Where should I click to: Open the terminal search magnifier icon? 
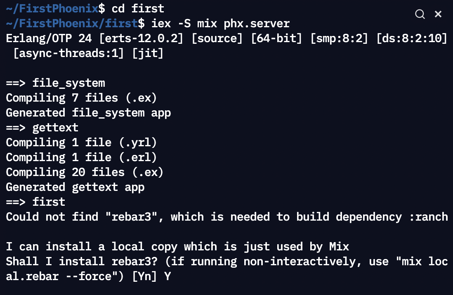pyautogui.click(x=420, y=14)
